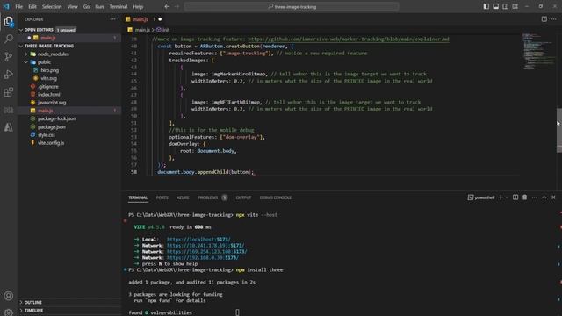
Task: Open the Extensions view
Action: 8,92
